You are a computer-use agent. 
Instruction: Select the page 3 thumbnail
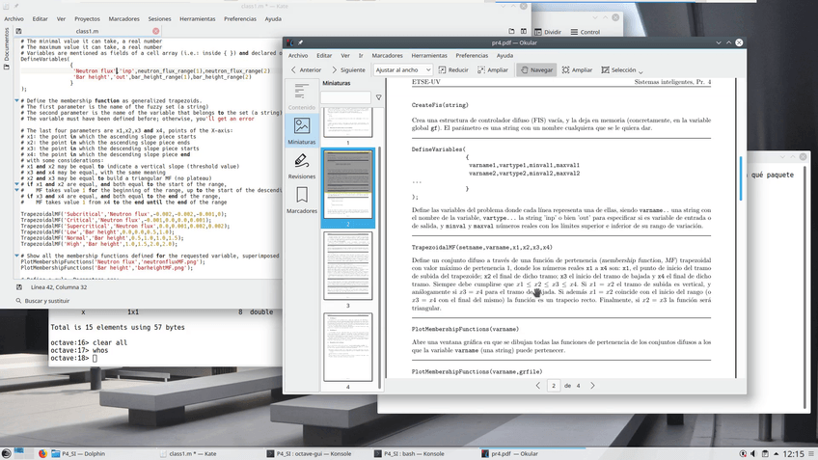347,265
